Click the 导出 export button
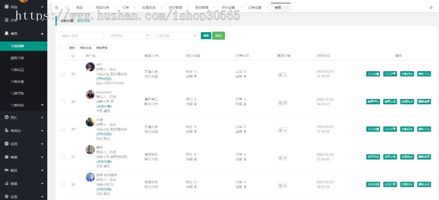This screenshot has width=439, height=200. (x=219, y=36)
